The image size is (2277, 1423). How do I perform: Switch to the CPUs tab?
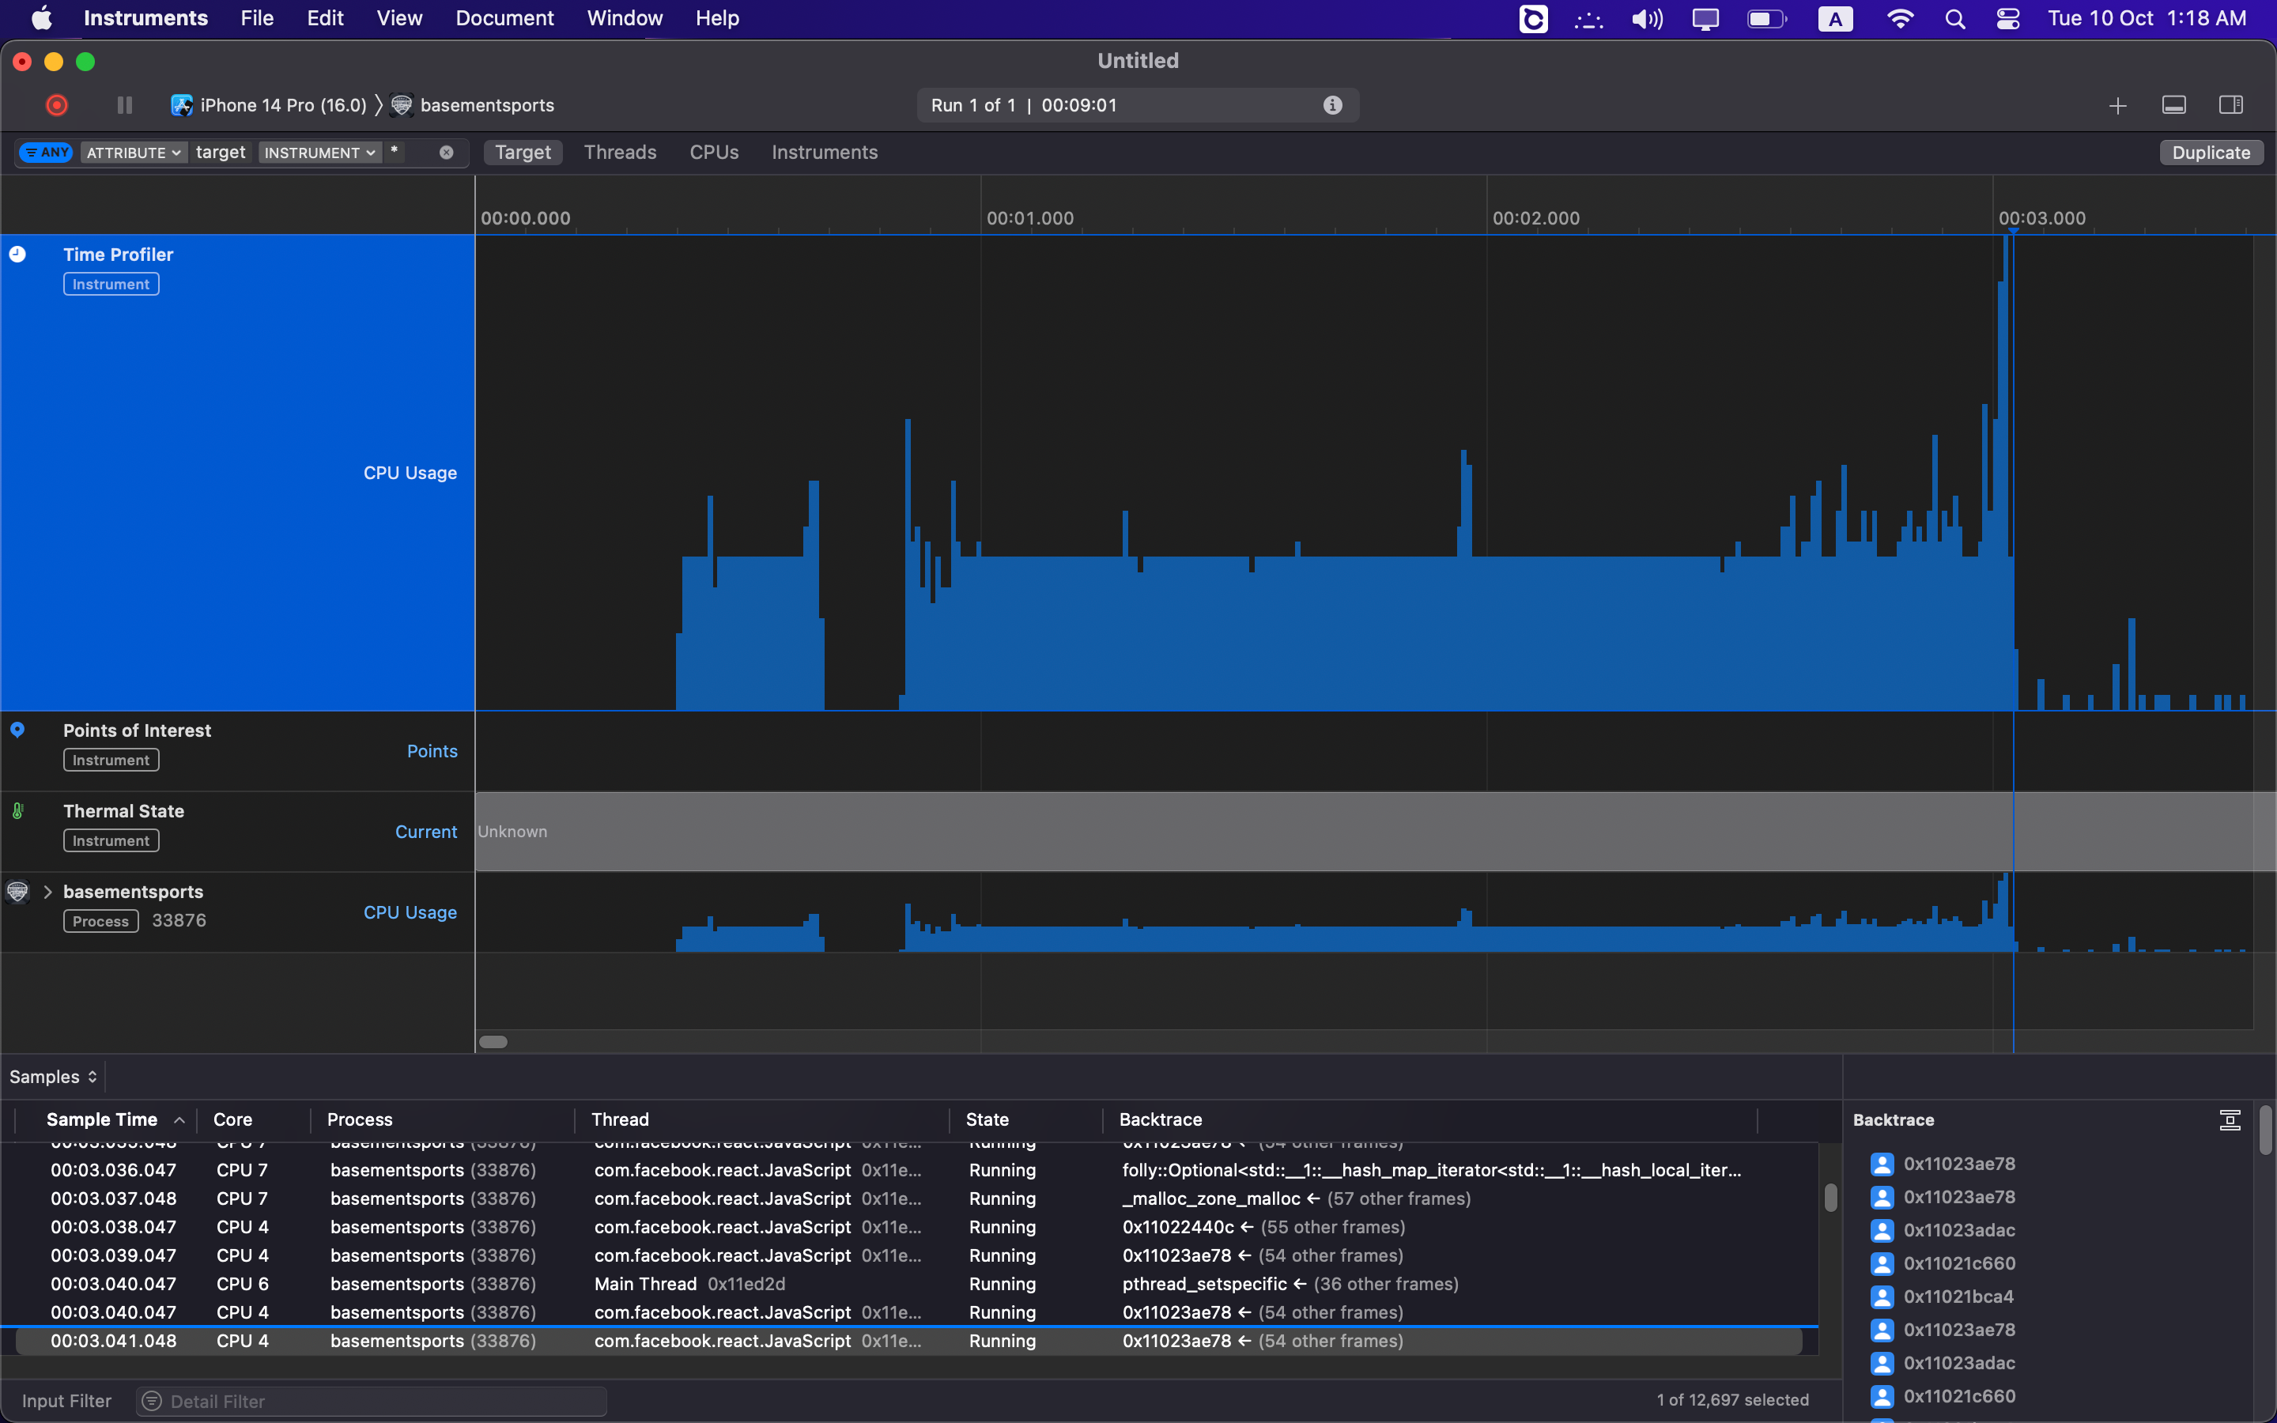click(714, 153)
